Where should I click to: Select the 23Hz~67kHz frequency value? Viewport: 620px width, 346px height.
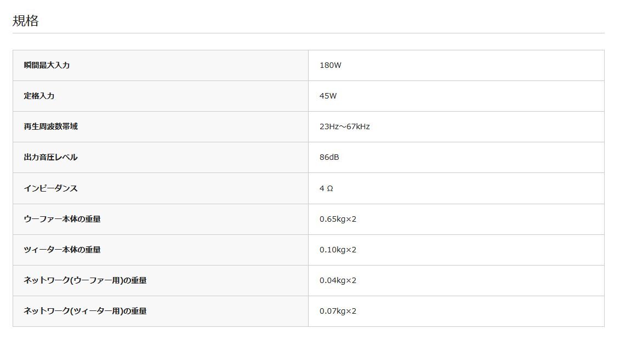[344, 126]
